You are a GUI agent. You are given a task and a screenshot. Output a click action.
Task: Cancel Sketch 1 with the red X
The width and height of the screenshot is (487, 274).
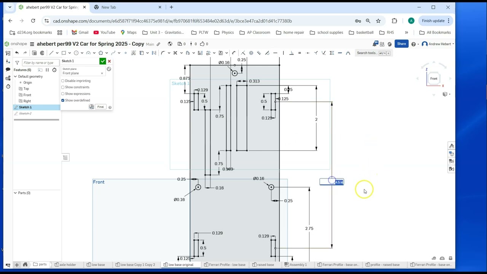click(x=109, y=61)
